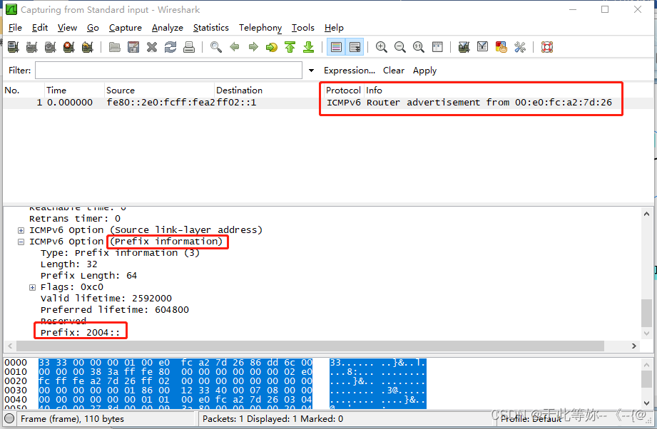The width and height of the screenshot is (657, 429).
Task: Collapse ICMPv6 Option Prefix information
Action: pyautogui.click(x=21, y=242)
